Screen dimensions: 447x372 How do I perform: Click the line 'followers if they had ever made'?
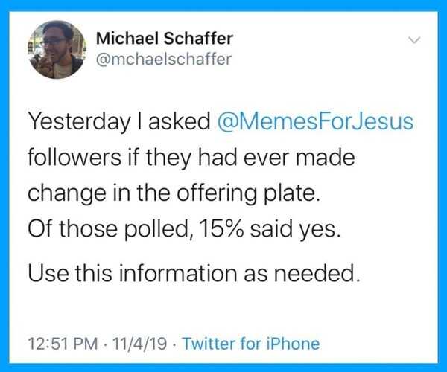pos(191,158)
